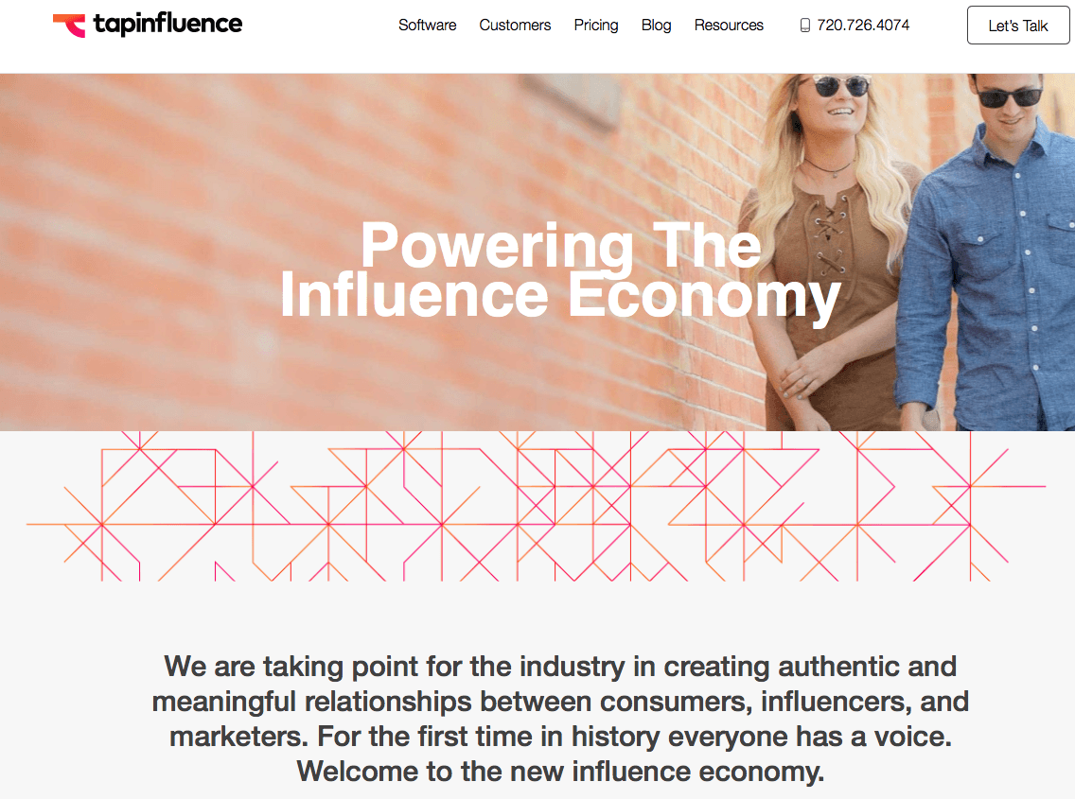This screenshot has height=799, width=1075.
Task: Open the Pricing page
Action: point(596,26)
